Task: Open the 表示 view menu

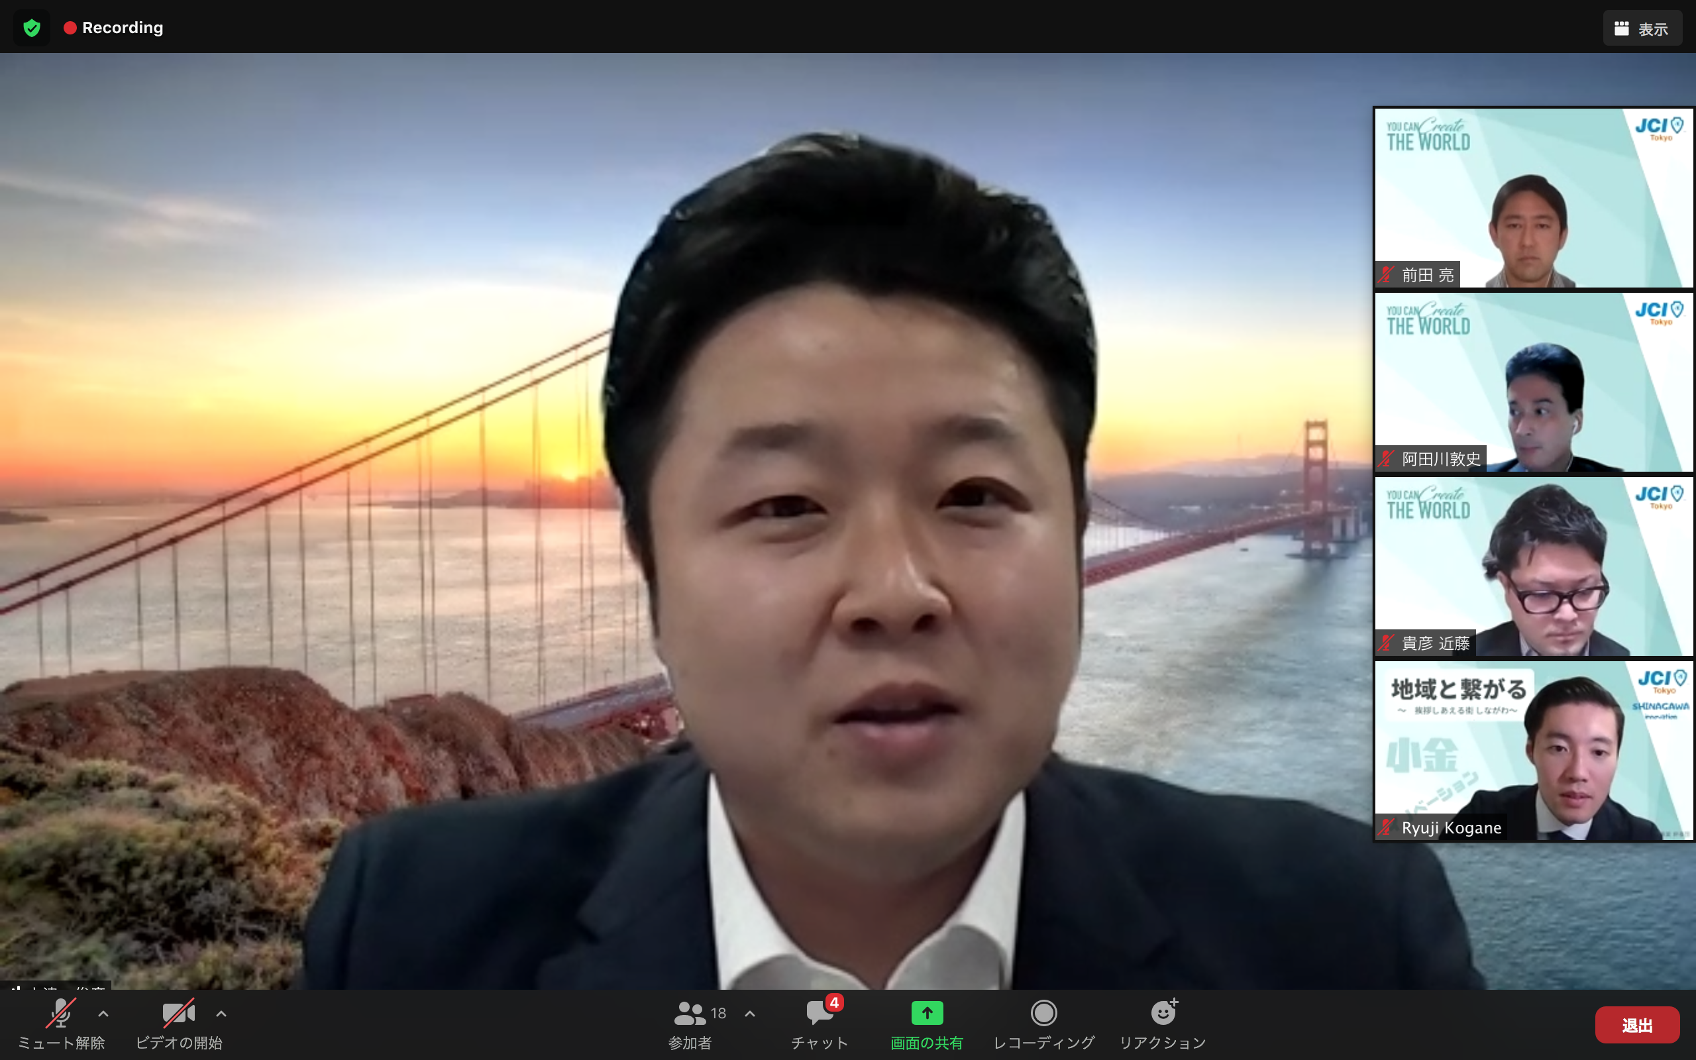Action: 1642,28
